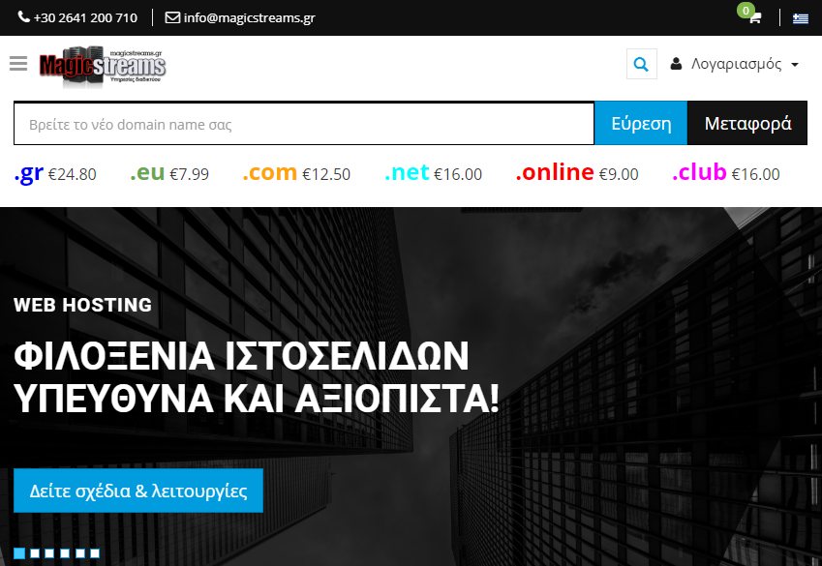Click the Μεταφορά transfer button
Viewport: 822px width, 566px height.
747,123
